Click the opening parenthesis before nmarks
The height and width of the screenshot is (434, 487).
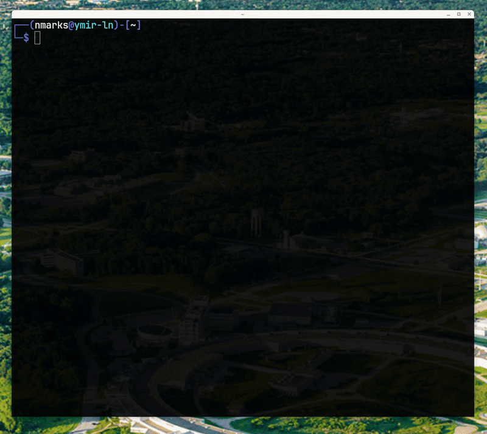click(x=31, y=25)
